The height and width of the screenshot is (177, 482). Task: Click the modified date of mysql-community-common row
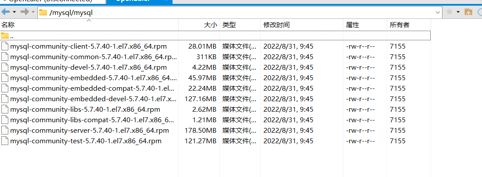288,57
